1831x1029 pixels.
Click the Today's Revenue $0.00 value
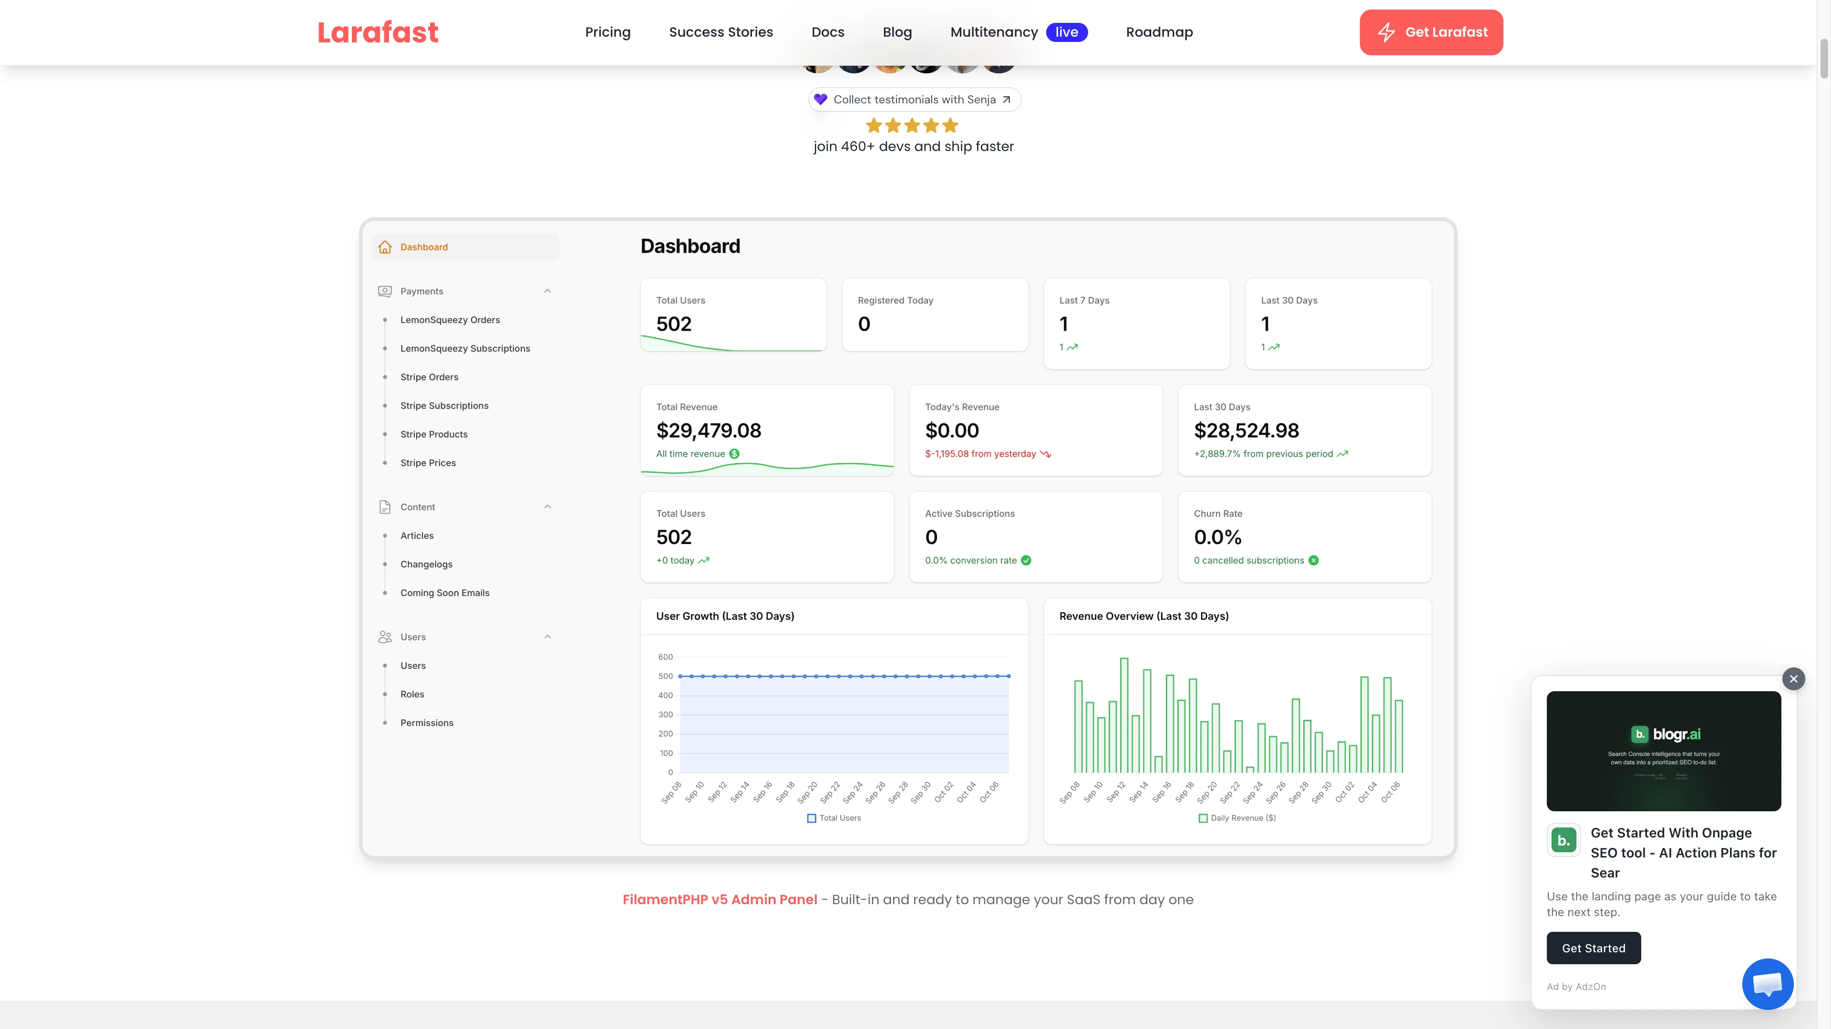[952, 430]
